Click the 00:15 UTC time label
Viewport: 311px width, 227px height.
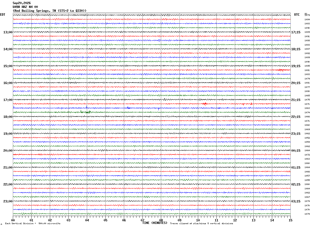[x=296, y=151]
